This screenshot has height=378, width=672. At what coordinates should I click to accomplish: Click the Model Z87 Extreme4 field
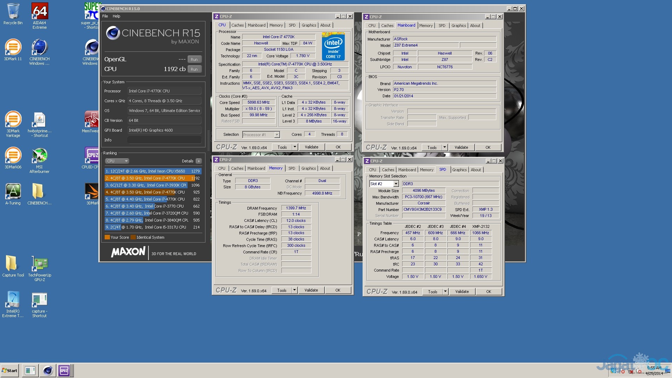point(426,45)
